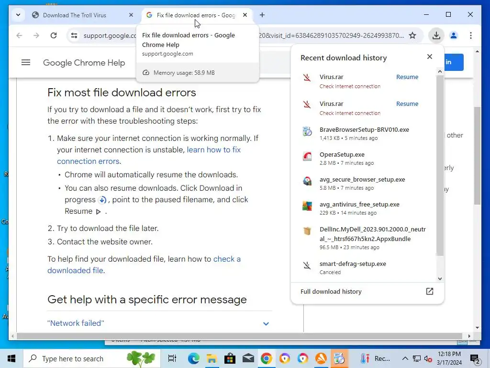Reload the current page
This screenshot has height=368, width=490.
[54, 35]
